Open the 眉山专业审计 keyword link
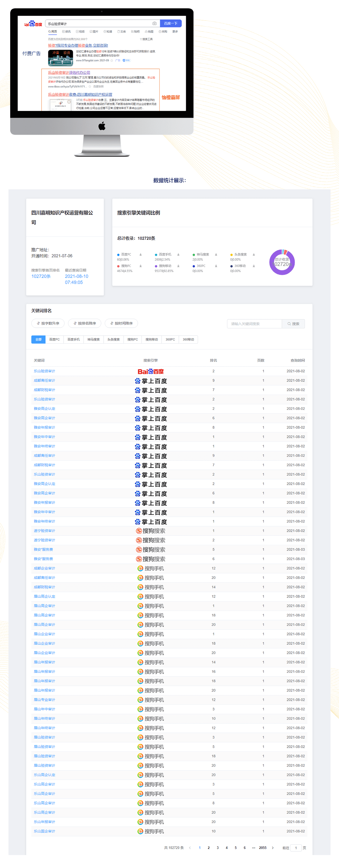339x861 pixels. click(44, 700)
